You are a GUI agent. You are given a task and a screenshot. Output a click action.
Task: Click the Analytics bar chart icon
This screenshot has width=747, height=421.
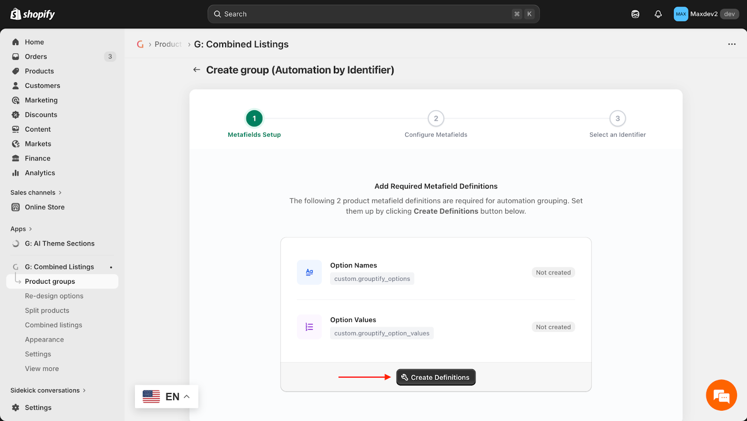pyautogui.click(x=15, y=173)
